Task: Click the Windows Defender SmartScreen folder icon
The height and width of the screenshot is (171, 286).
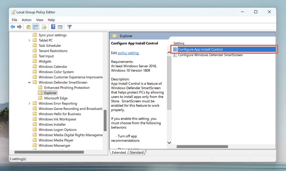Action: [35, 82]
